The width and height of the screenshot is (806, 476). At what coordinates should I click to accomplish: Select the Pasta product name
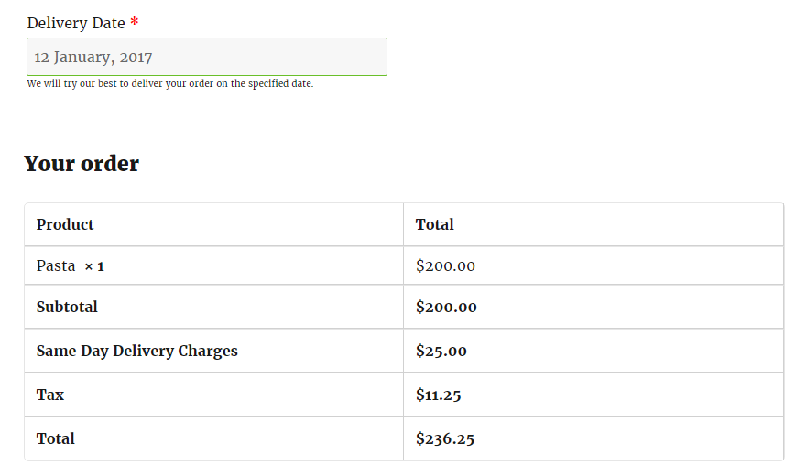56,266
